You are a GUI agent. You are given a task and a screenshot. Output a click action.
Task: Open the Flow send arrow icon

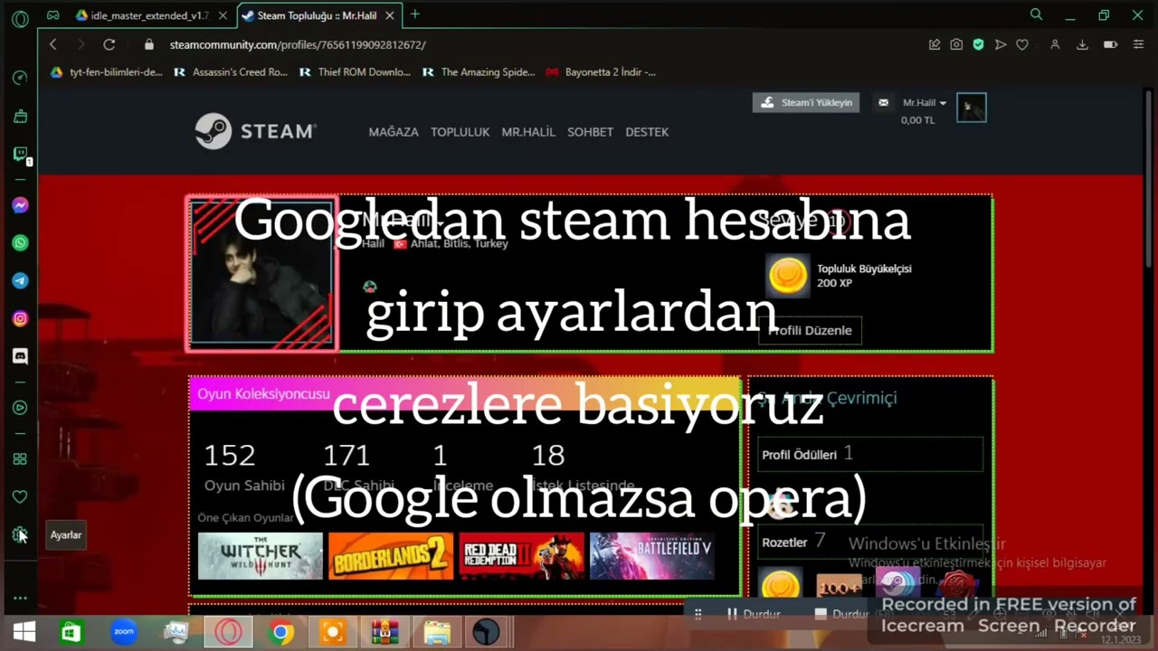[x=1000, y=44]
